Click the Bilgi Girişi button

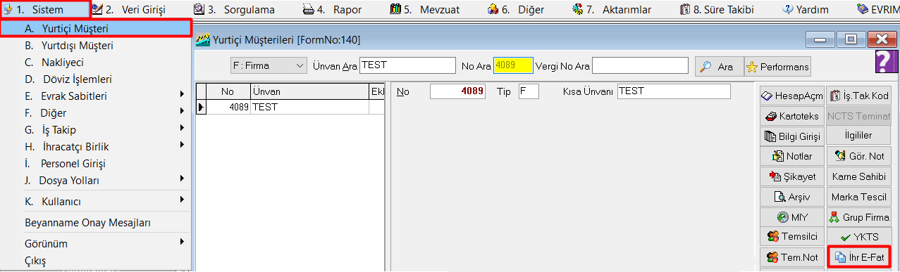click(792, 136)
